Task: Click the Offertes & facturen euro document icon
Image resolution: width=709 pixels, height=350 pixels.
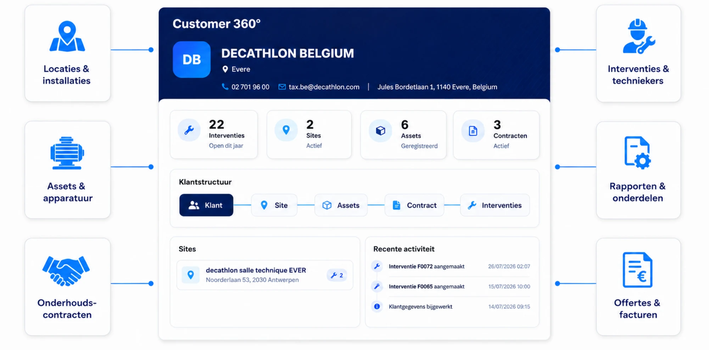Action: point(637,270)
